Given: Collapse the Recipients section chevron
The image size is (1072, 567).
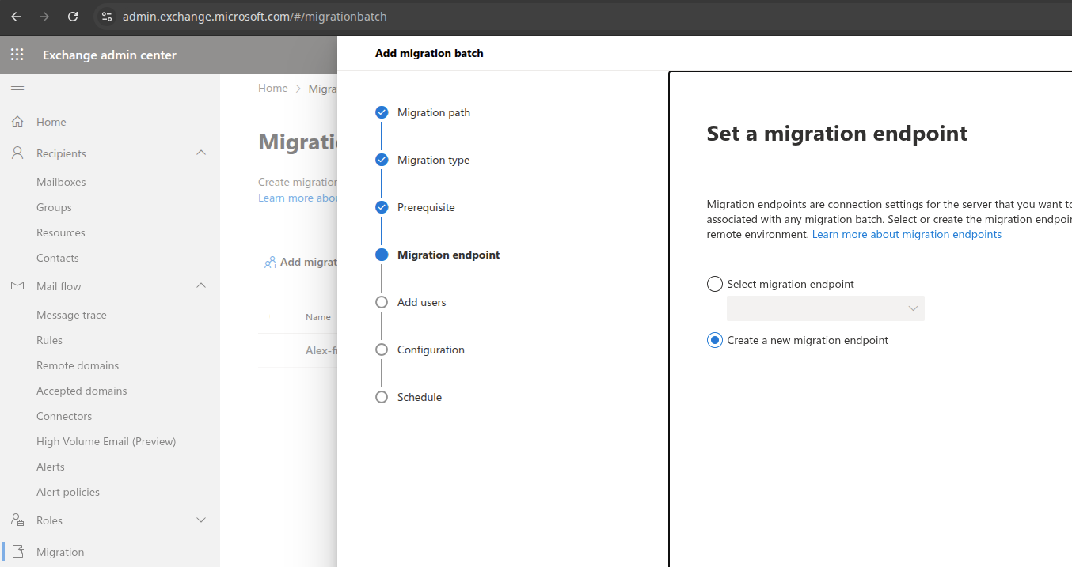Looking at the screenshot, I should pos(201,153).
